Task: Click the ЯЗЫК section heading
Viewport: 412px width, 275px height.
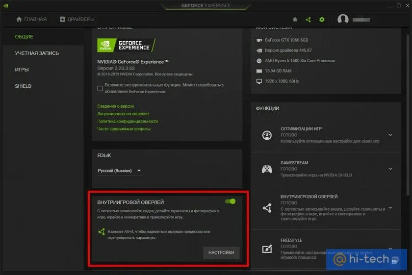Action: [x=104, y=155]
